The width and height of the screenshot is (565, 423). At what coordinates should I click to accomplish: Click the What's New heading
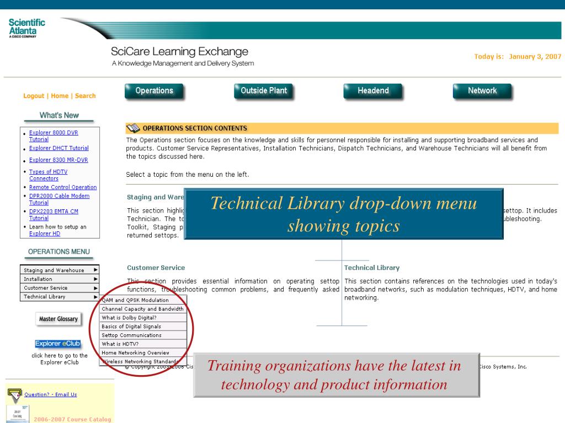[x=59, y=116]
